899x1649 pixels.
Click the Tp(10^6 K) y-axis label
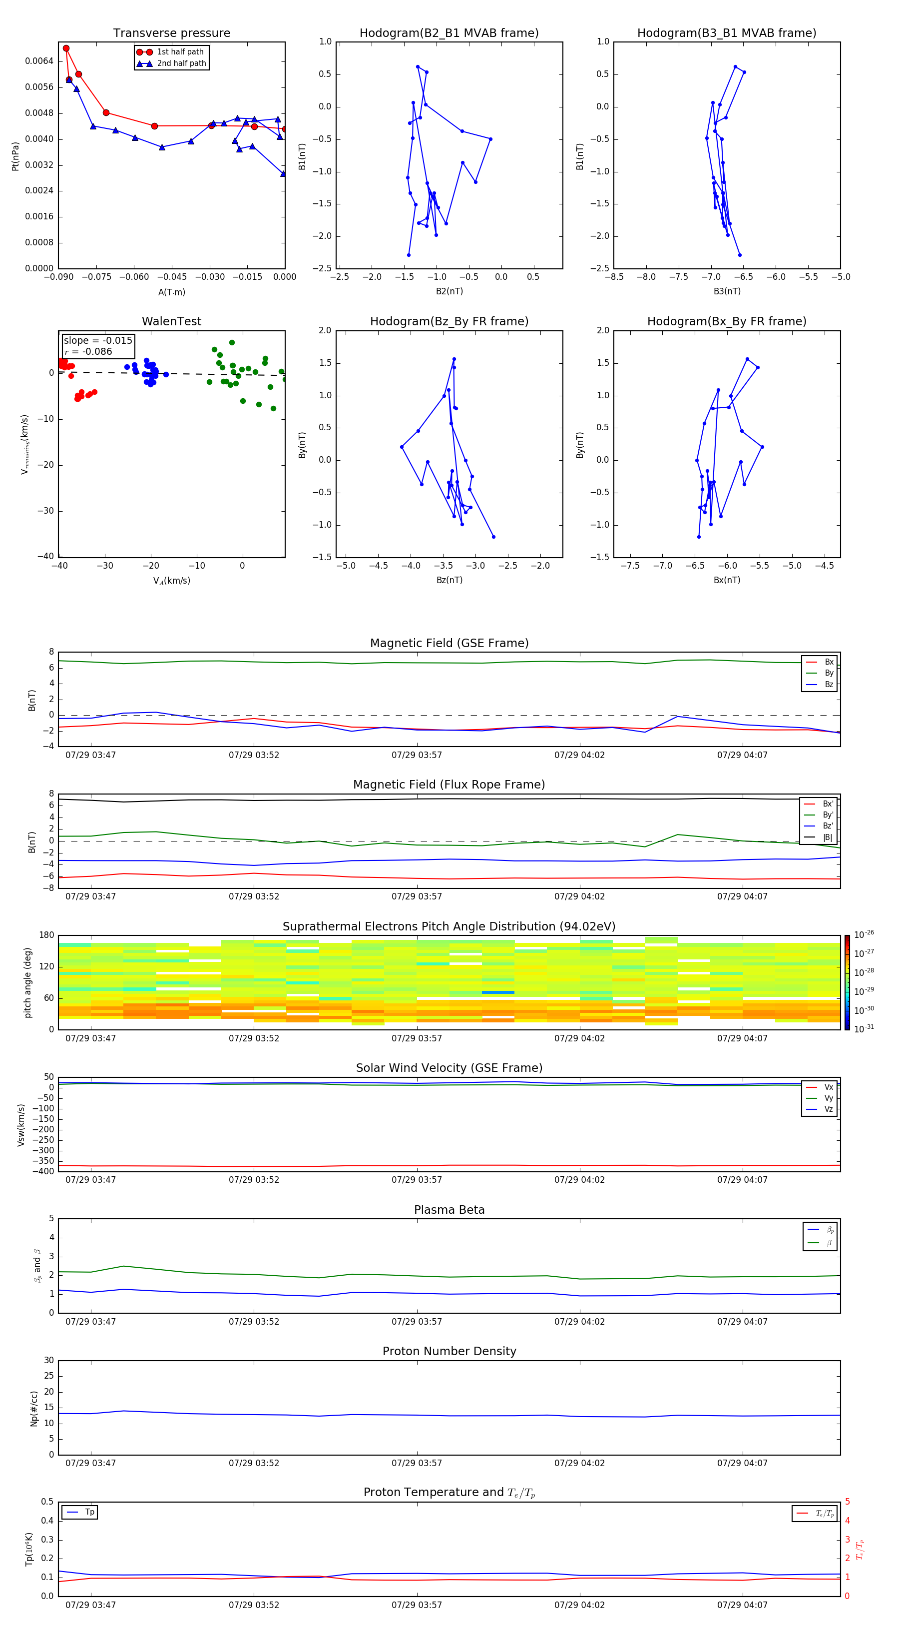pos(29,1549)
